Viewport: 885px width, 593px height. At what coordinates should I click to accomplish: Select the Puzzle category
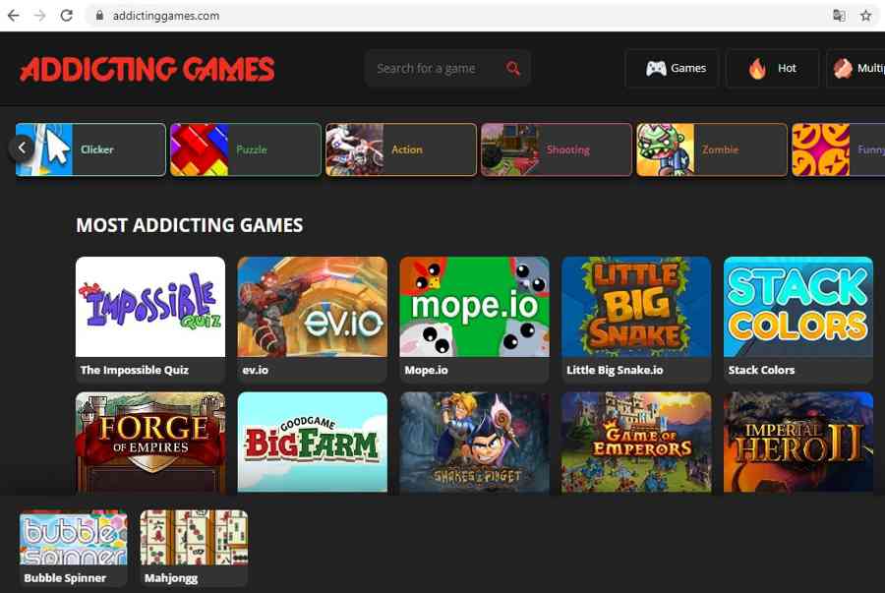point(246,149)
